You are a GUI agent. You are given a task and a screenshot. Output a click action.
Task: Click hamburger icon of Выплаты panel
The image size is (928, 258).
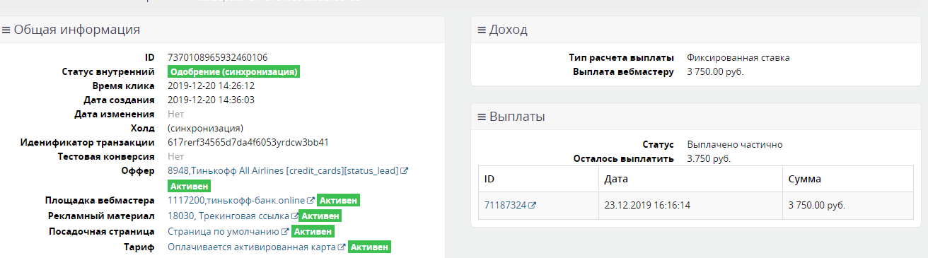(x=482, y=117)
